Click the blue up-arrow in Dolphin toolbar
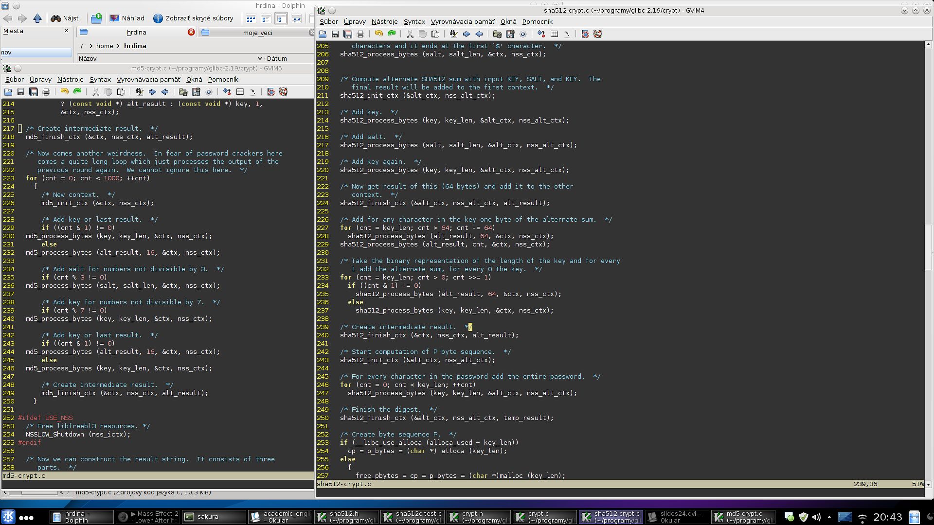 tap(37, 18)
